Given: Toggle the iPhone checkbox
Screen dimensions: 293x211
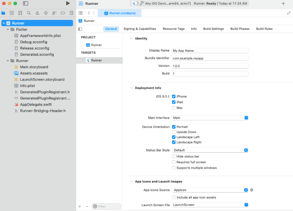Looking at the screenshot, I should pos(174,96).
